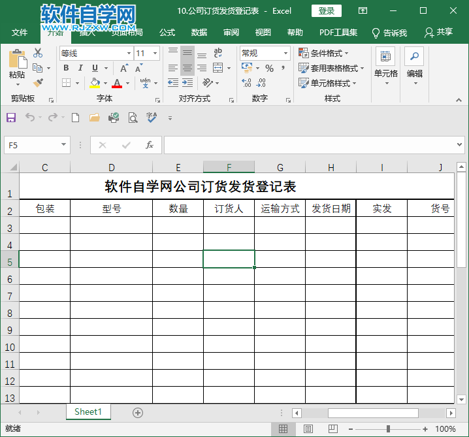This screenshot has height=437, width=469.
Task: Apply percent style format
Action: tap(269, 68)
